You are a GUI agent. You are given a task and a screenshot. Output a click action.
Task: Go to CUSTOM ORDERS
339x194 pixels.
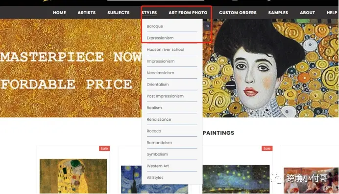pyautogui.click(x=238, y=13)
